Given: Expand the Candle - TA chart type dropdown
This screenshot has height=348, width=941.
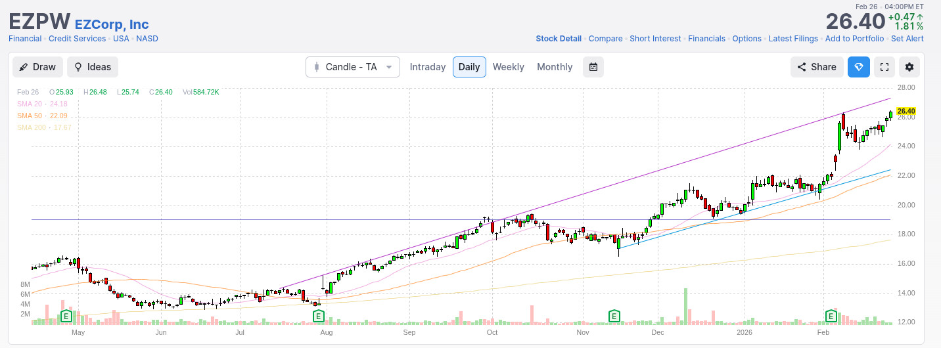Looking at the screenshot, I should click(x=353, y=67).
